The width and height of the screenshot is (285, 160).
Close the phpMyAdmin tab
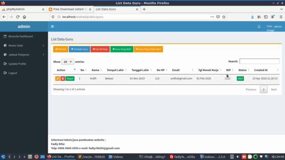coord(43,9)
